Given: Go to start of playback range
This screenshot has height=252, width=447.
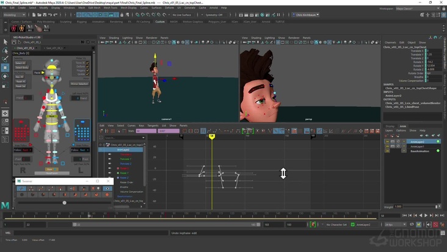Looking at the screenshot, I should click(x=404, y=215).
